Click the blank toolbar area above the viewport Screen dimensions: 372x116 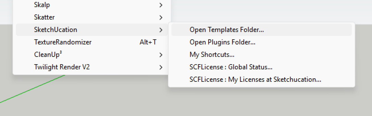coord(270,11)
